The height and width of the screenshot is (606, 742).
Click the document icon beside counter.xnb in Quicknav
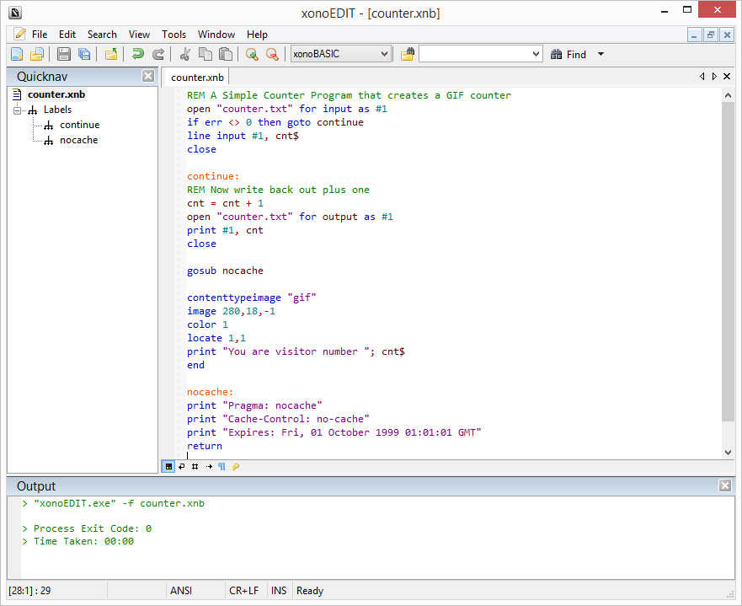coord(17,94)
